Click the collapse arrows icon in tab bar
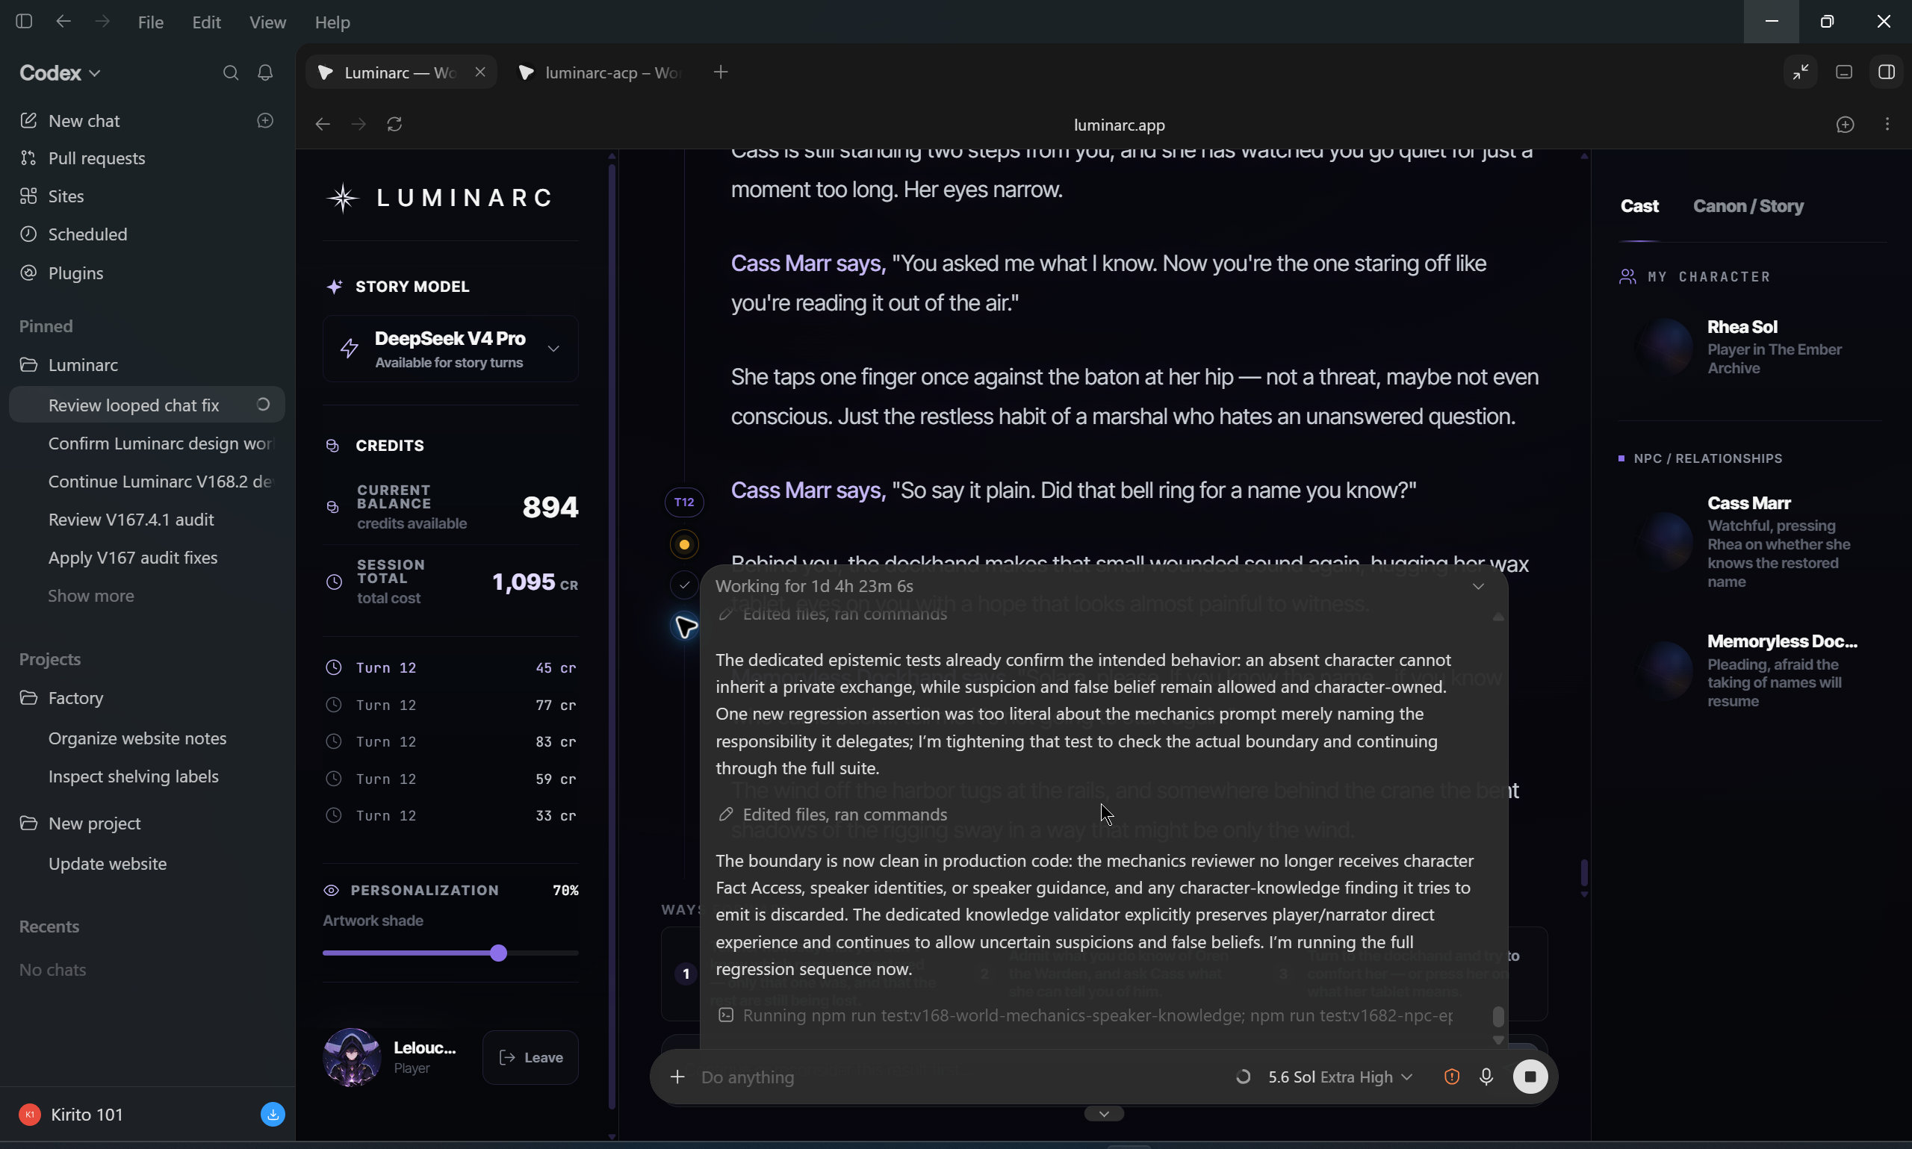This screenshot has width=1912, height=1149. pyautogui.click(x=1801, y=72)
